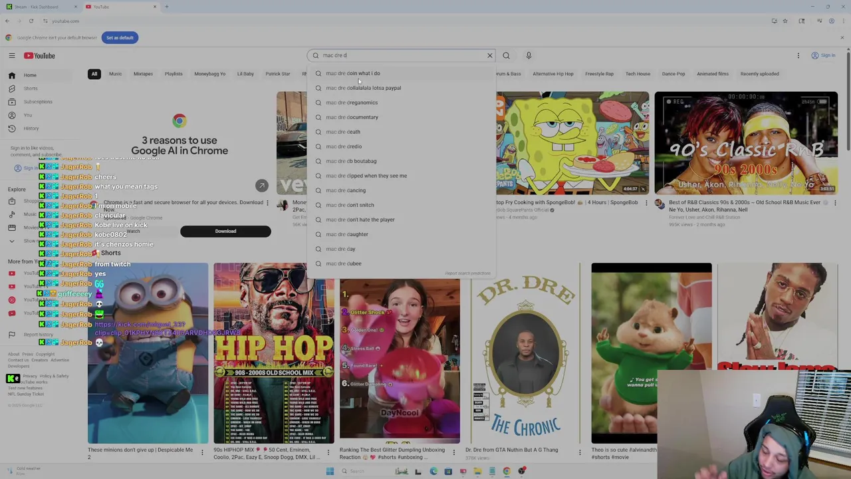Select suggestion mac dre daughter

(402, 234)
